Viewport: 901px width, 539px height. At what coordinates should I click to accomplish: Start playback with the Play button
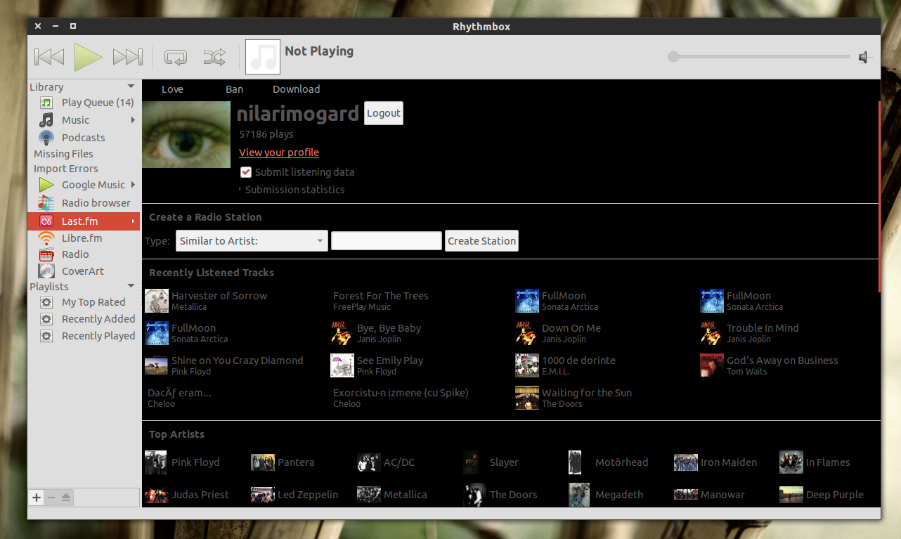[89, 57]
